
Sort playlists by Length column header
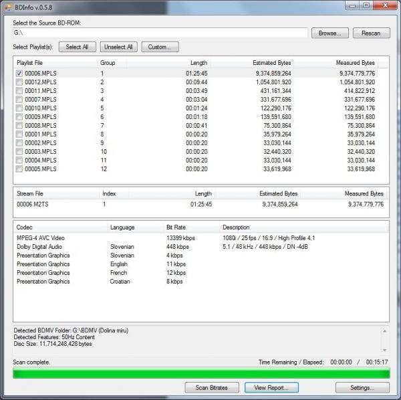tap(198, 62)
